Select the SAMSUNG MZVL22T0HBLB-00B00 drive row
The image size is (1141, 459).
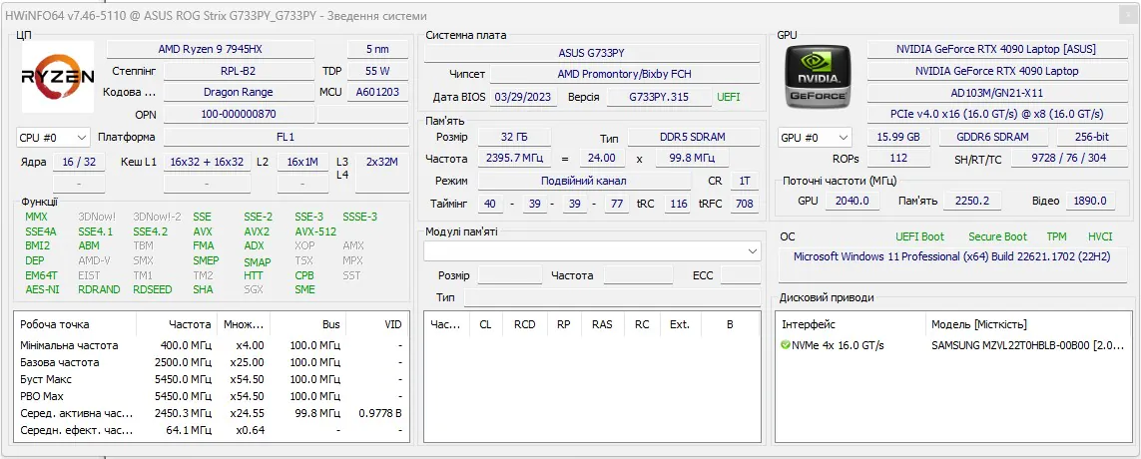pyautogui.click(x=1029, y=345)
